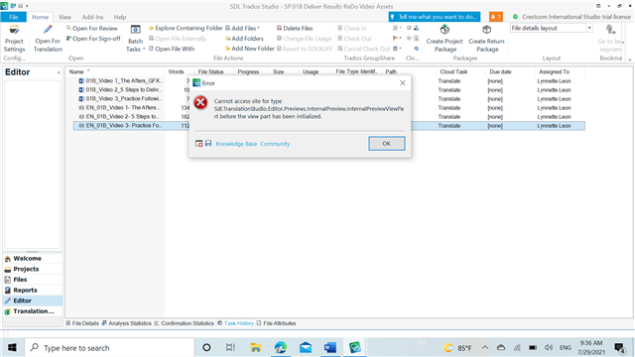Open the Batch Tasks dropdown
Viewport: 635px width, 357px height.
[135, 39]
